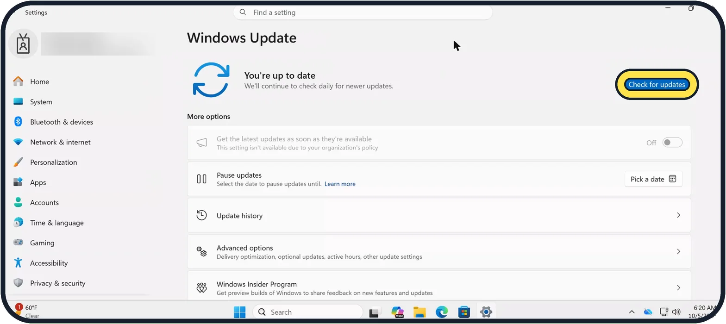
Task: Click the Personalization paintbrush icon
Action: point(18,162)
